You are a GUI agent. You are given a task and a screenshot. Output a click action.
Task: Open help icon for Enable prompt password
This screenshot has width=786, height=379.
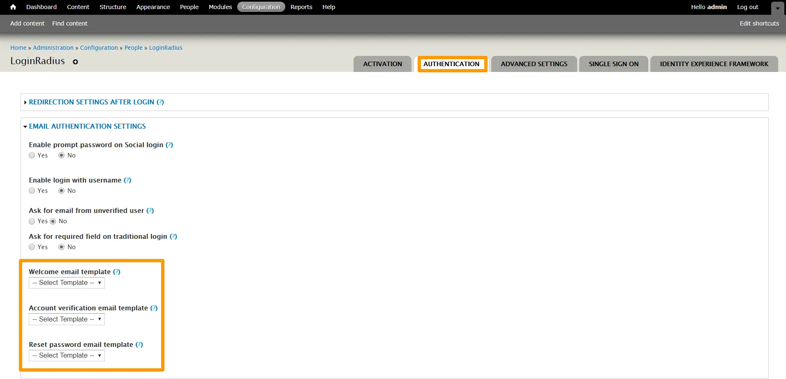pos(169,145)
